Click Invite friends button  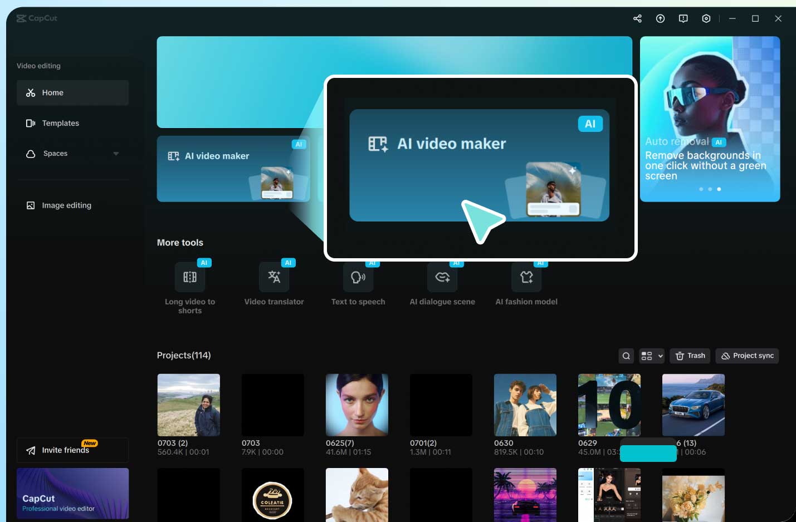coord(72,450)
